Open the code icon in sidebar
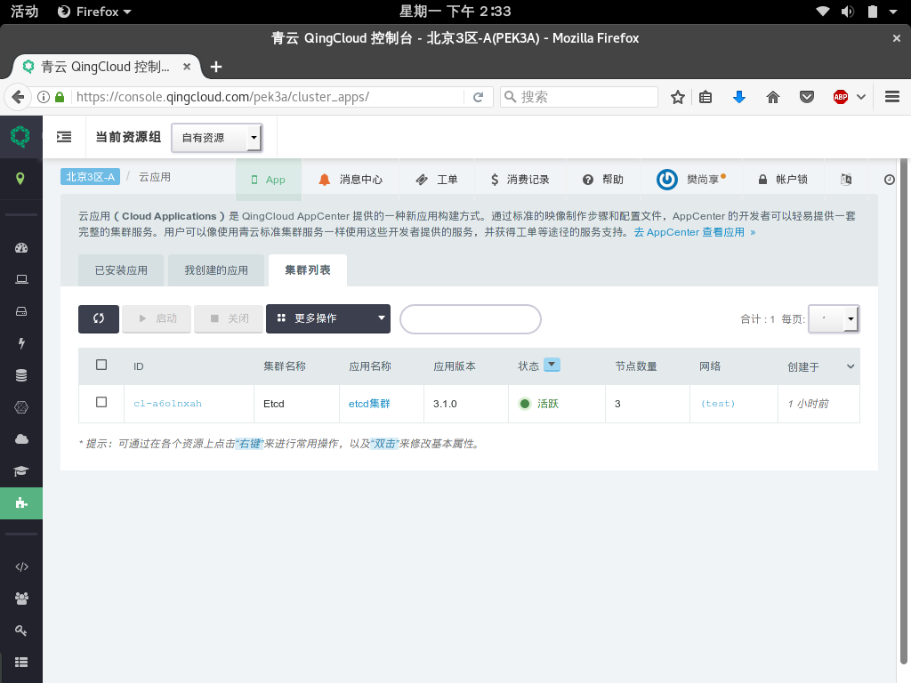911x683 pixels. [x=20, y=566]
